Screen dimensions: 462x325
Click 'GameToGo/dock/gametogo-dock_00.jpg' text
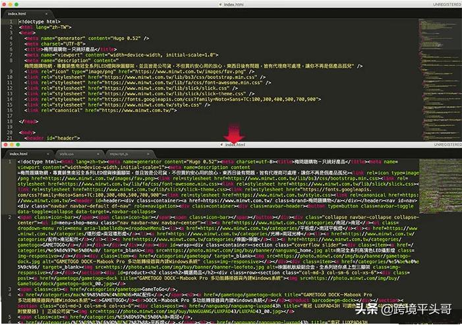(64, 283)
